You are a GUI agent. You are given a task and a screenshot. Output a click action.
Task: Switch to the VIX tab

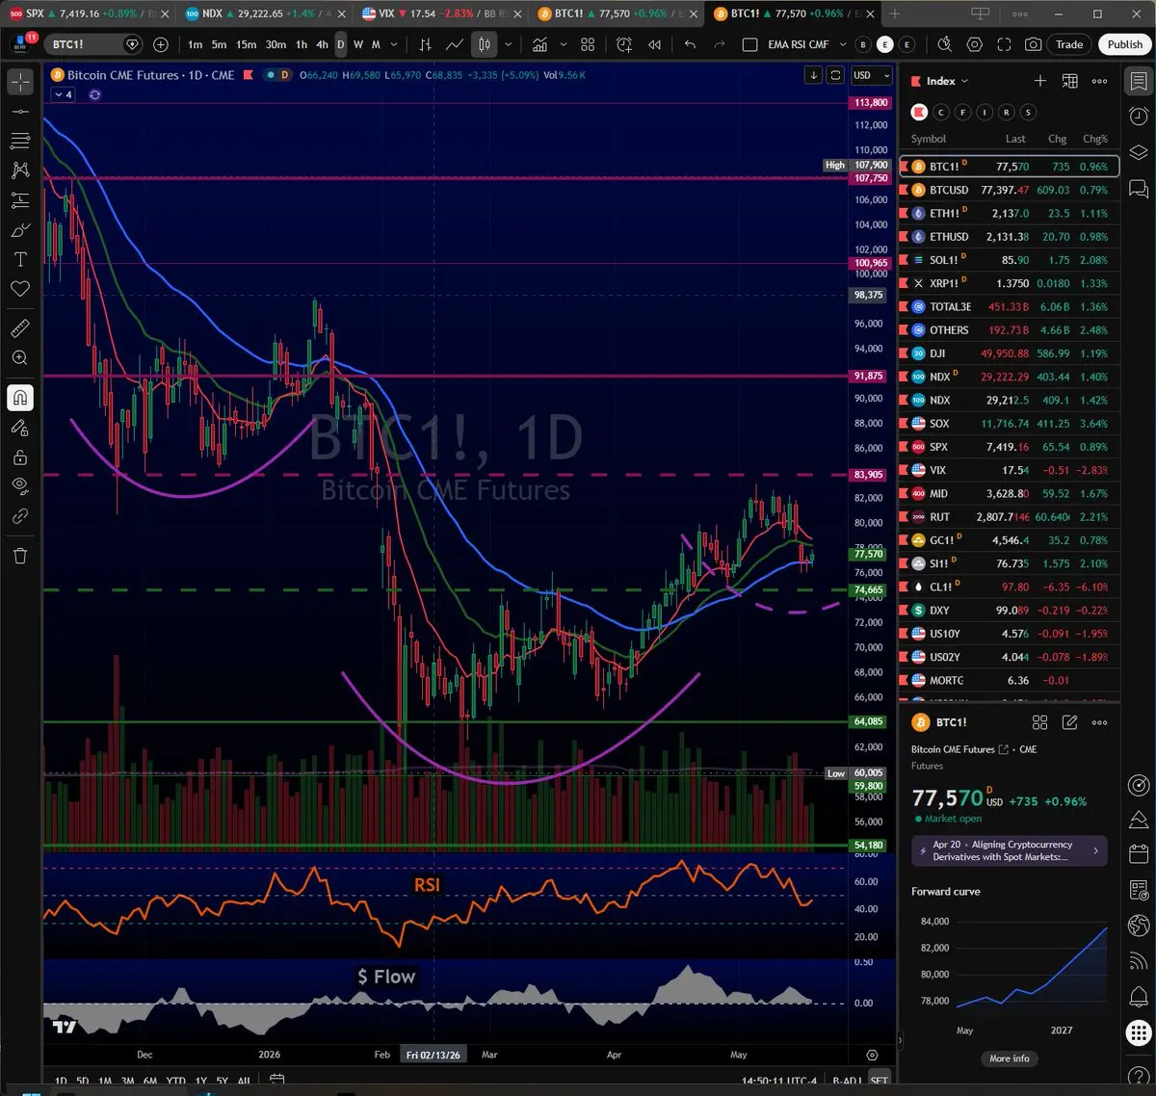tap(439, 13)
